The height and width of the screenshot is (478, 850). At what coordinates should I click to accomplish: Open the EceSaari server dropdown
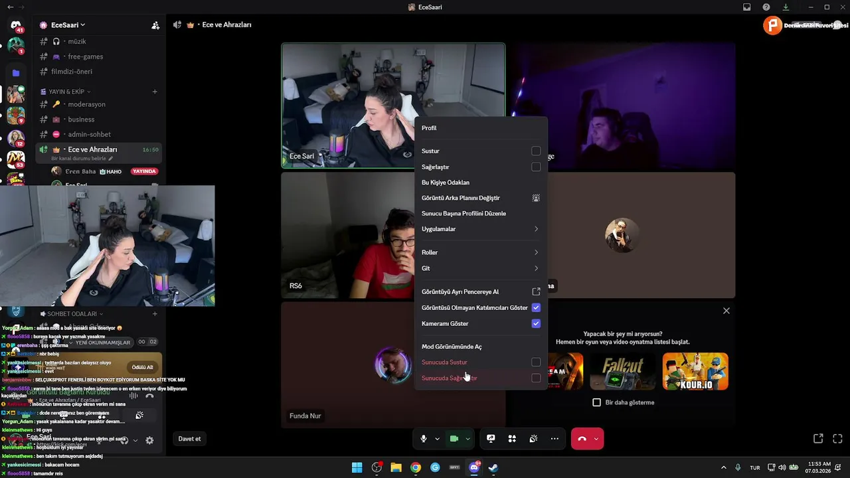coord(68,25)
